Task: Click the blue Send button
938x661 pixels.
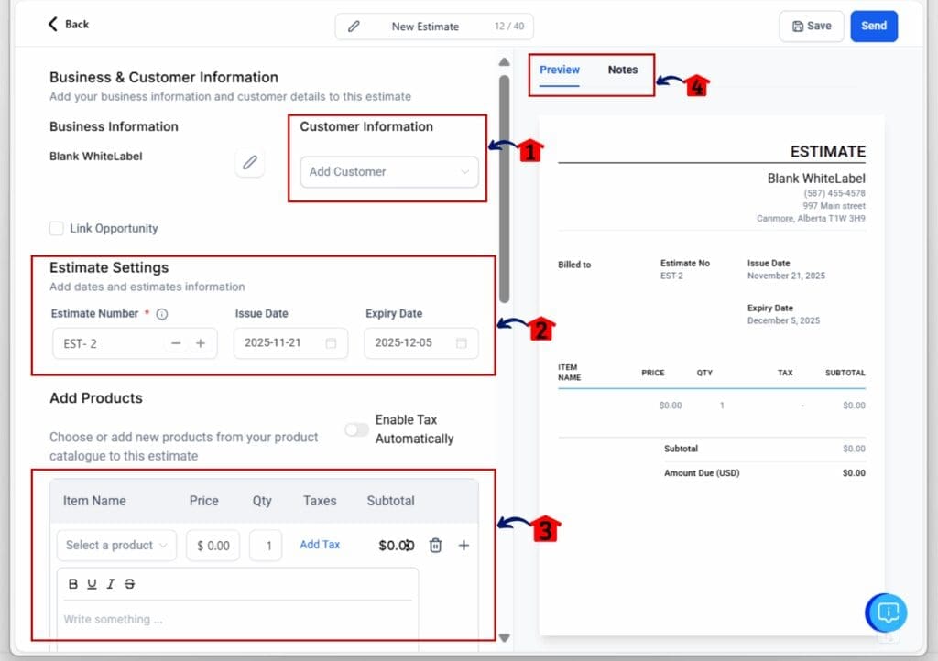Action: coord(873,26)
